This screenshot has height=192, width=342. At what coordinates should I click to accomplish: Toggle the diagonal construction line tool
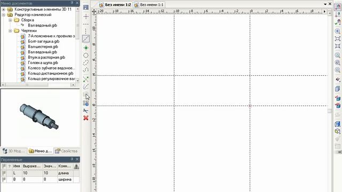click(x=86, y=39)
